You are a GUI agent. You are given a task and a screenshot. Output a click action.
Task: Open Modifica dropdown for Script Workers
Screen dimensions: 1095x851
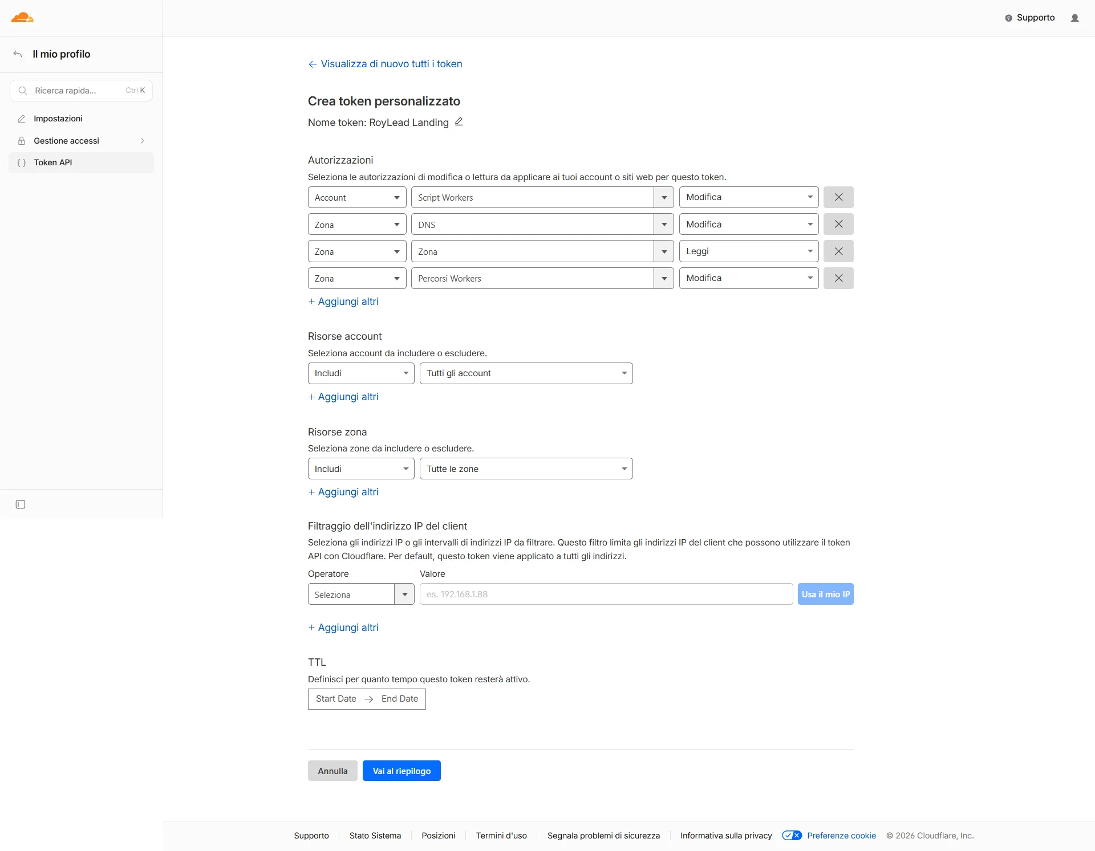pos(749,197)
